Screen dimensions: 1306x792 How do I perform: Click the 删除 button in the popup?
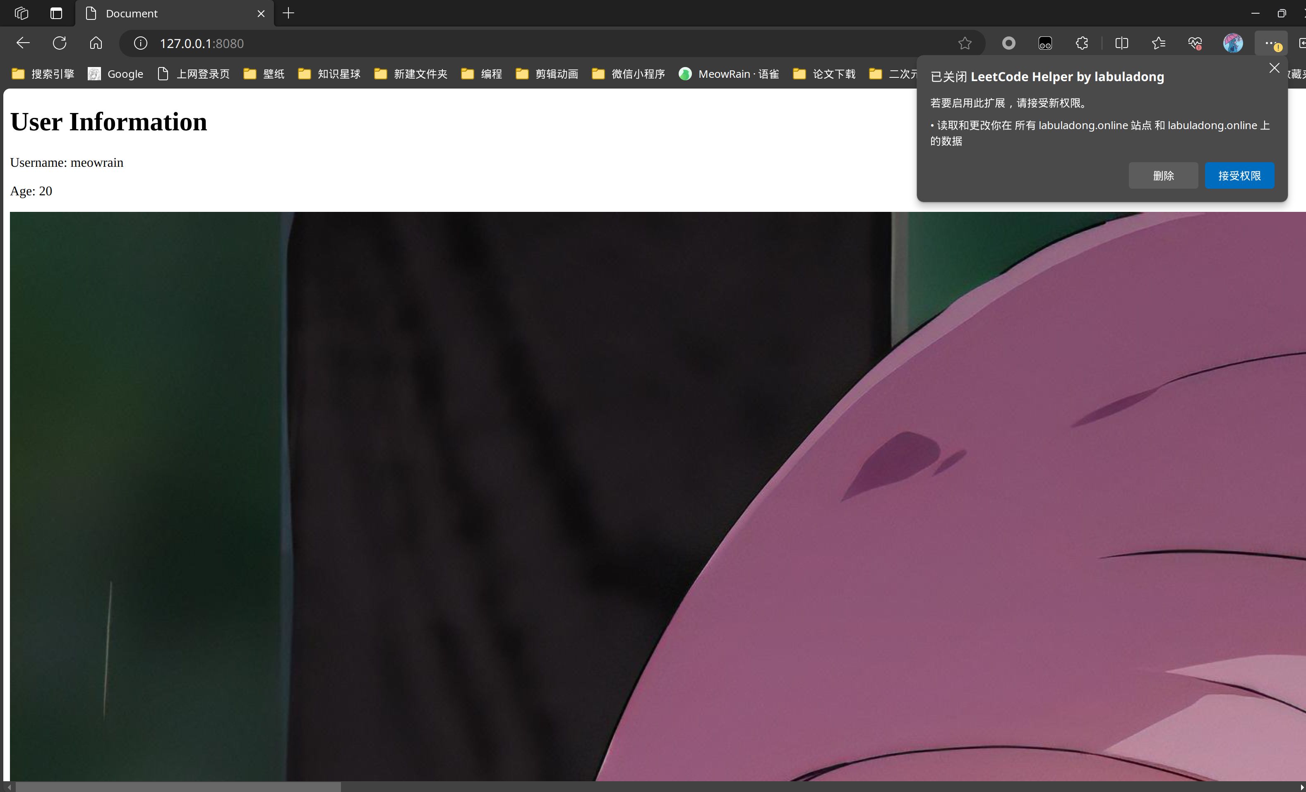pos(1163,175)
